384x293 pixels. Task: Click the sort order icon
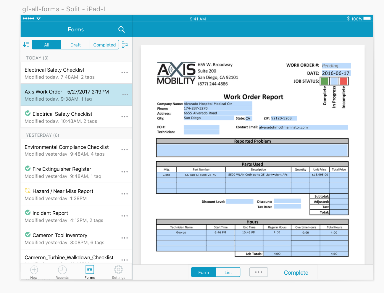26,45
